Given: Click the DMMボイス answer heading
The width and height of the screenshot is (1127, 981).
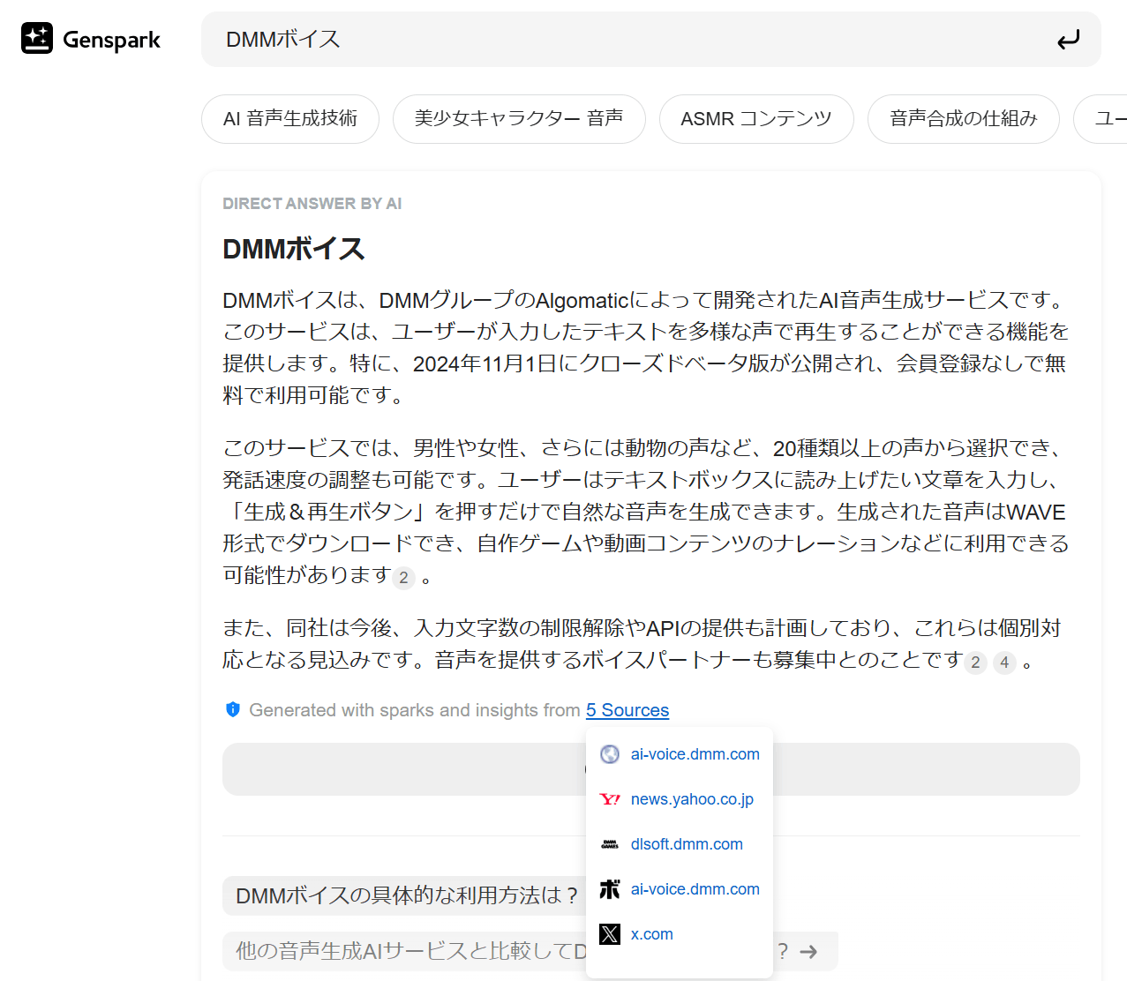Looking at the screenshot, I should pos(294,249).
